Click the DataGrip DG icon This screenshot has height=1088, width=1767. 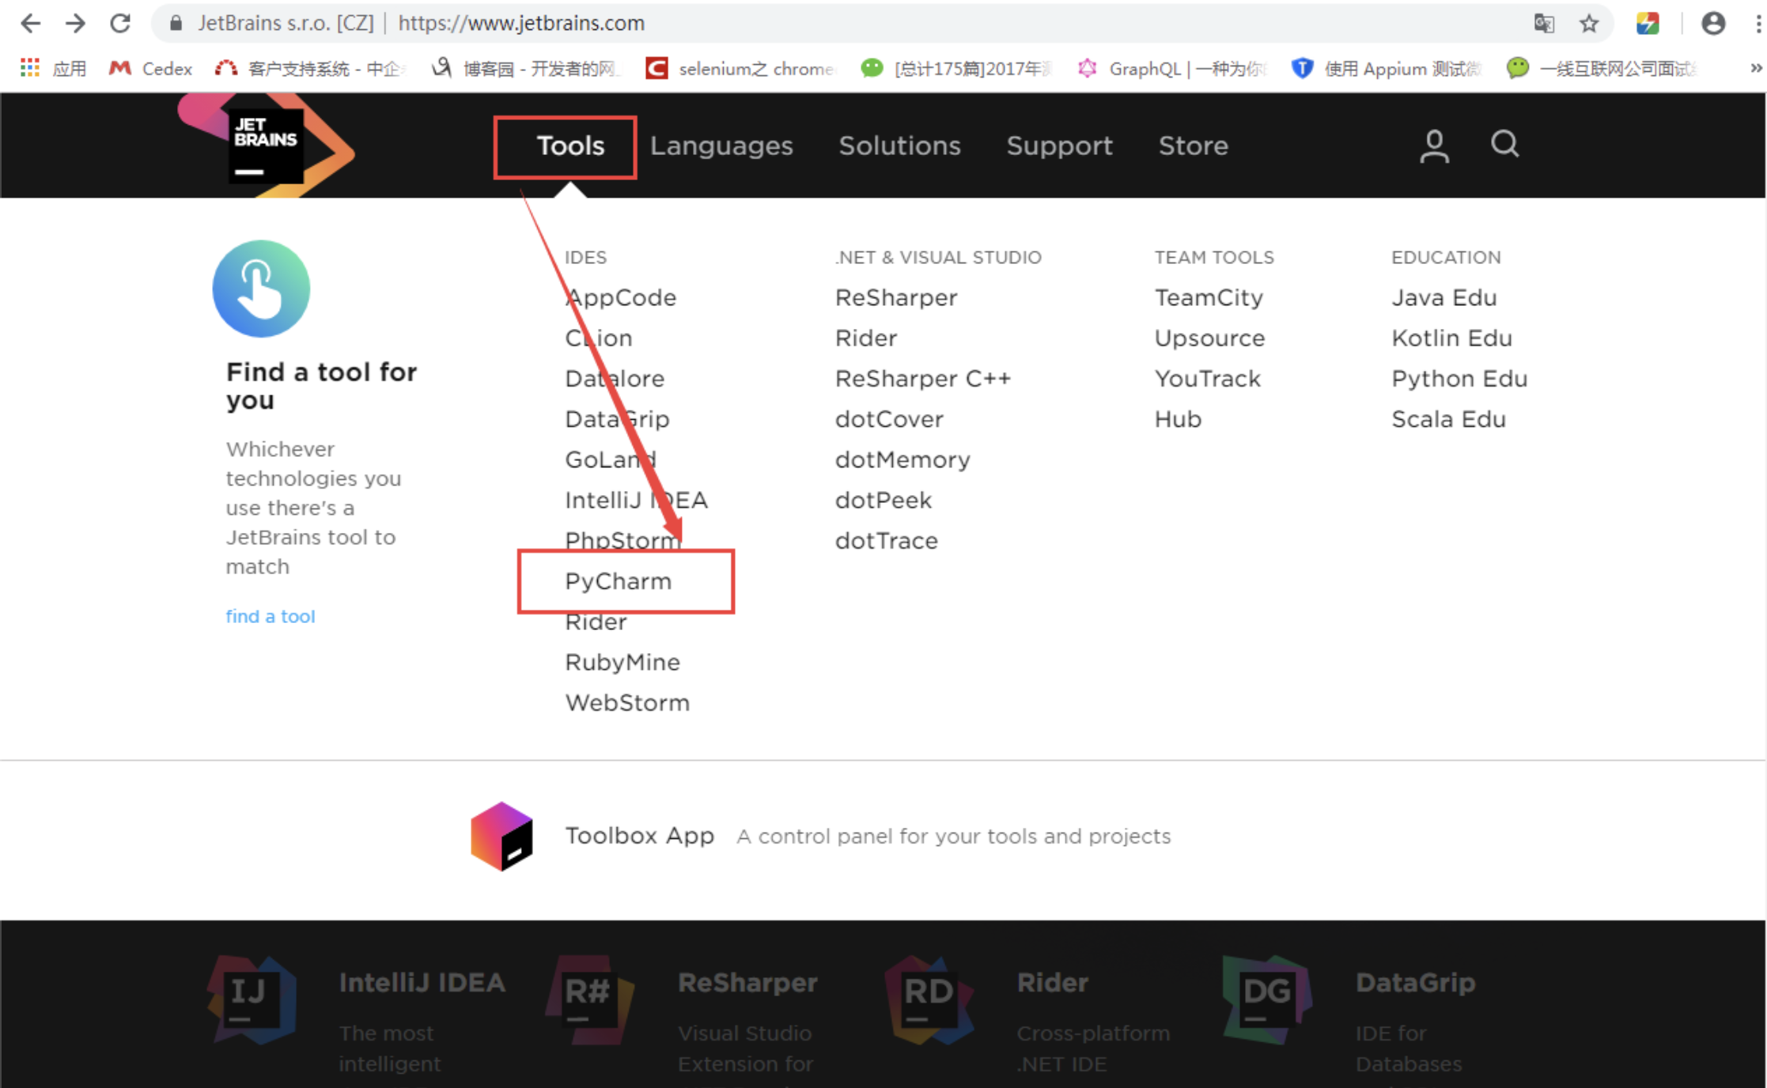point(1267,1000)
